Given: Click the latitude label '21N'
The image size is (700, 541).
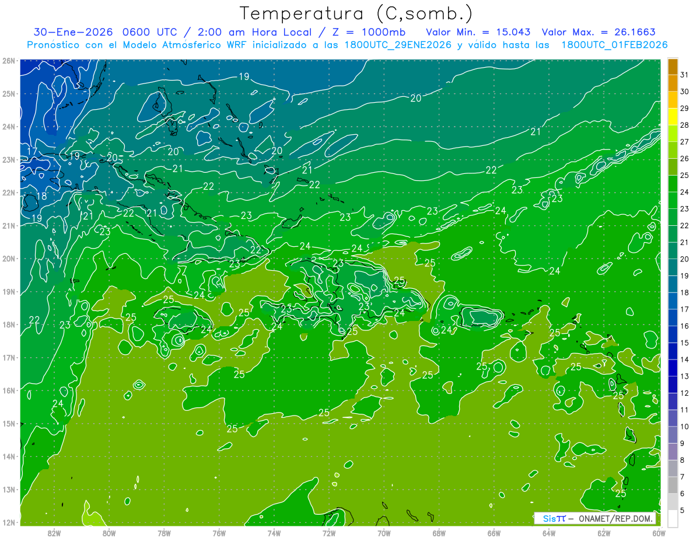Looking at the screenshot, I should pyautogui.click(x=8, y=226).
